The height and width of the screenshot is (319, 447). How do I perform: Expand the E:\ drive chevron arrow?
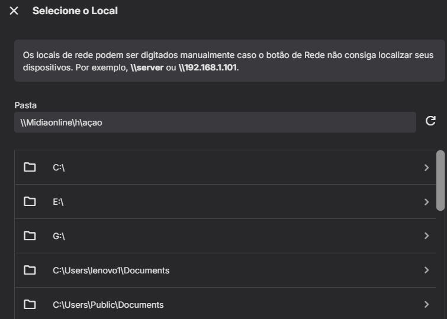pos(426,202)
